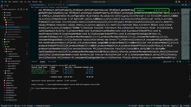This screenshot has height=107, width=191.
Task: Collapse all folders in explorer
Action: (27, 10)
